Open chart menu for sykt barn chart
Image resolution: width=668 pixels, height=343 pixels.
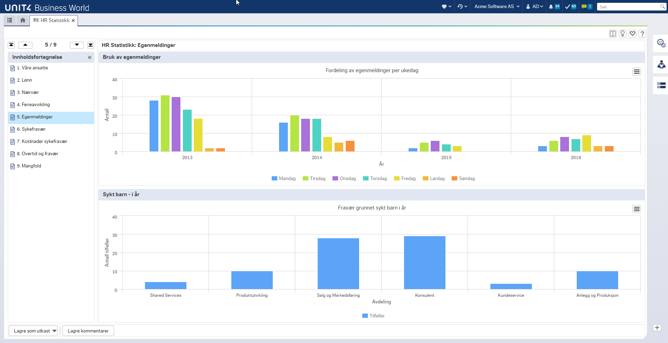pos(637,209)
